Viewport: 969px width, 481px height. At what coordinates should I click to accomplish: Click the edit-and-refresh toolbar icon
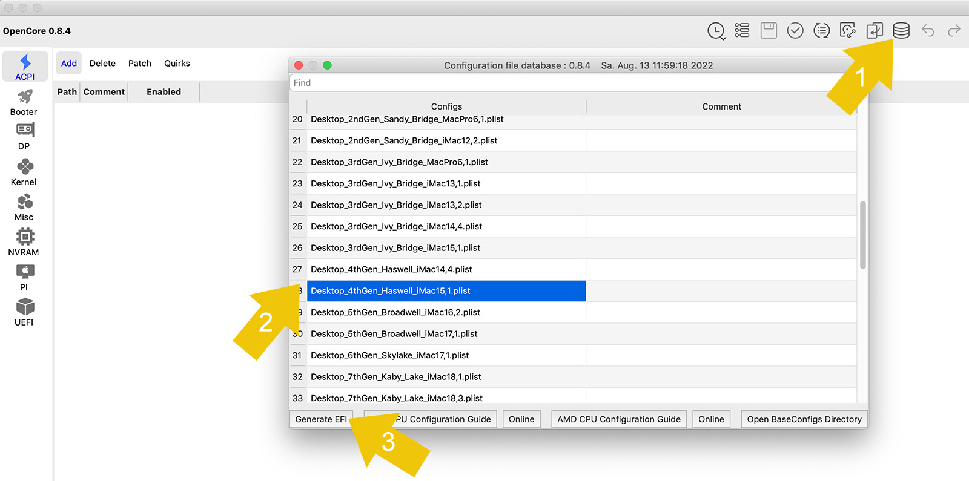(848, 30)
